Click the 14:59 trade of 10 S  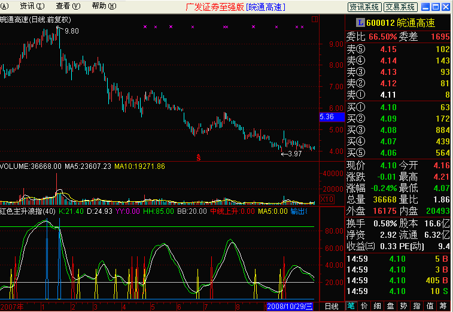click(397, 291)
